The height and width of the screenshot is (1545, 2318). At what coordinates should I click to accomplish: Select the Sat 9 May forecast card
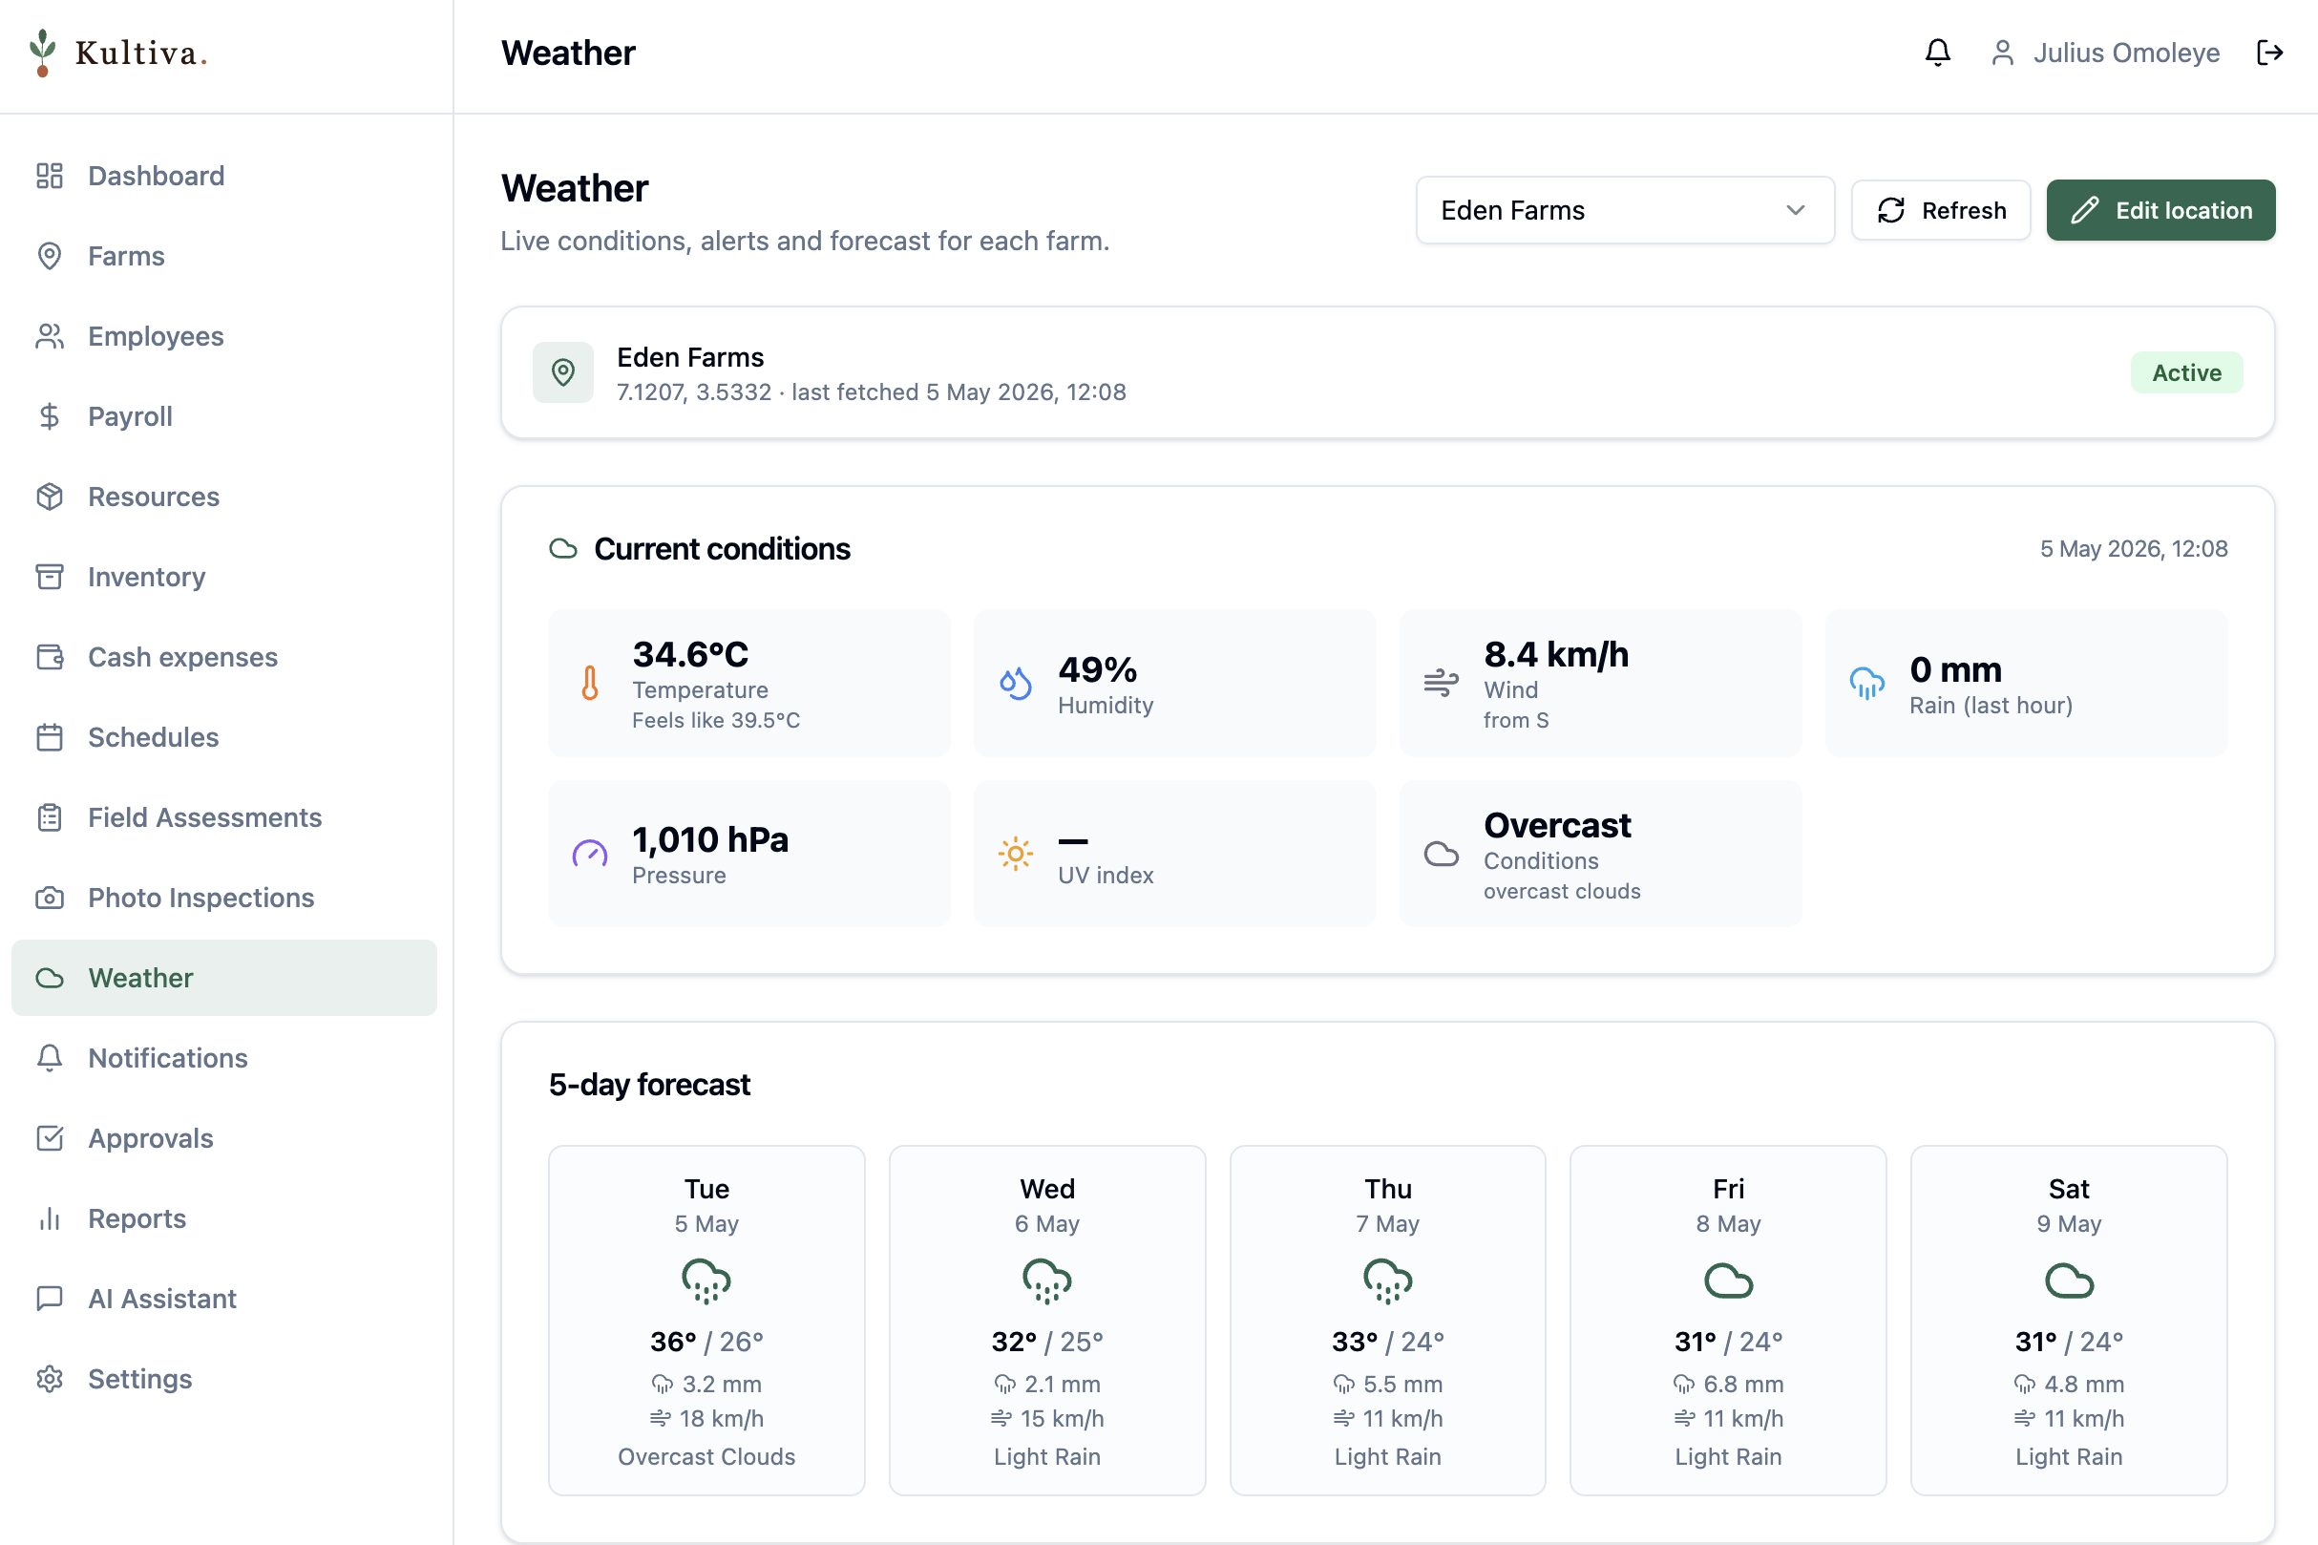(2069, 1321)
